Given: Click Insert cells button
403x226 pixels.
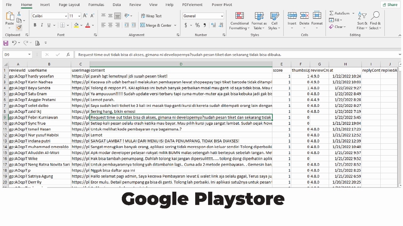Looking at the screenshot, I should point(292,20).
